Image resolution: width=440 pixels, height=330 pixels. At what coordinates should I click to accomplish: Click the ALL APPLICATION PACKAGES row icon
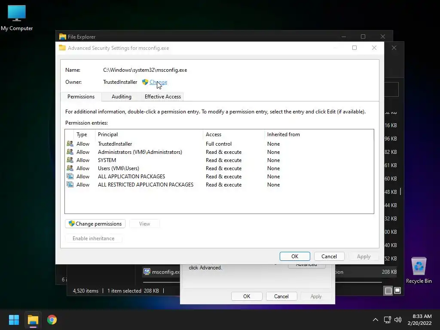click(70, 176)
